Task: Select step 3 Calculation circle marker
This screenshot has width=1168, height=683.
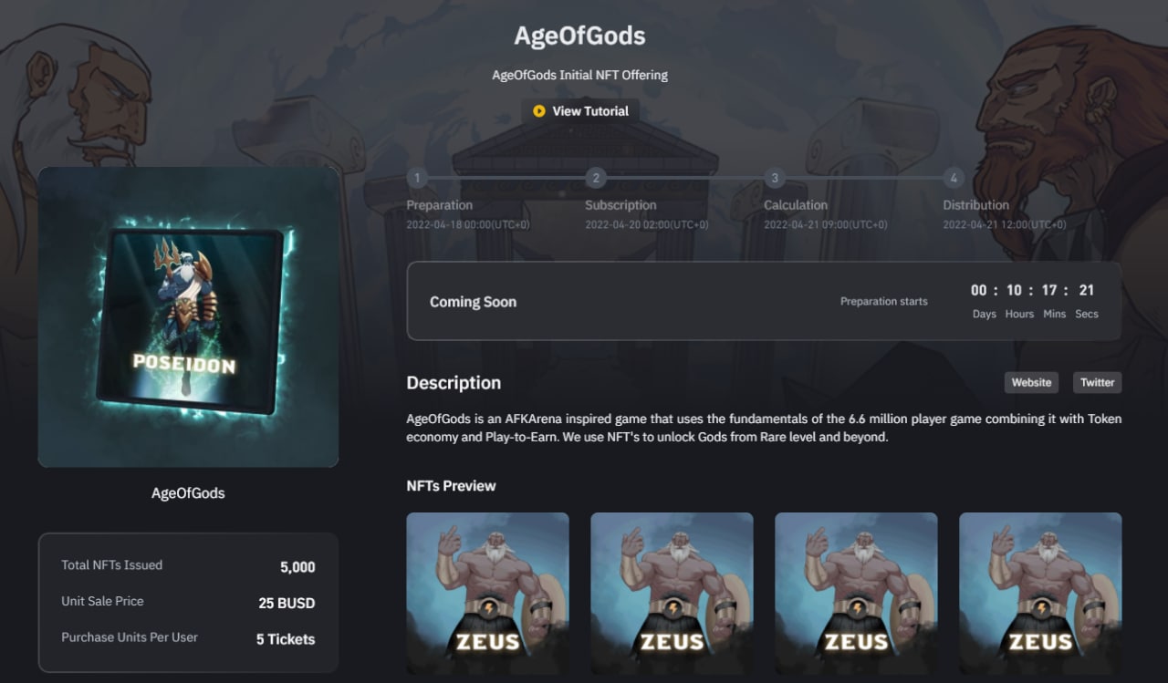Action: click(x=775, y=178)
